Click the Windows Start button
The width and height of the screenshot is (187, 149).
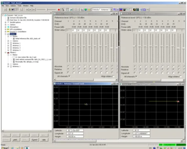(5, 148)
